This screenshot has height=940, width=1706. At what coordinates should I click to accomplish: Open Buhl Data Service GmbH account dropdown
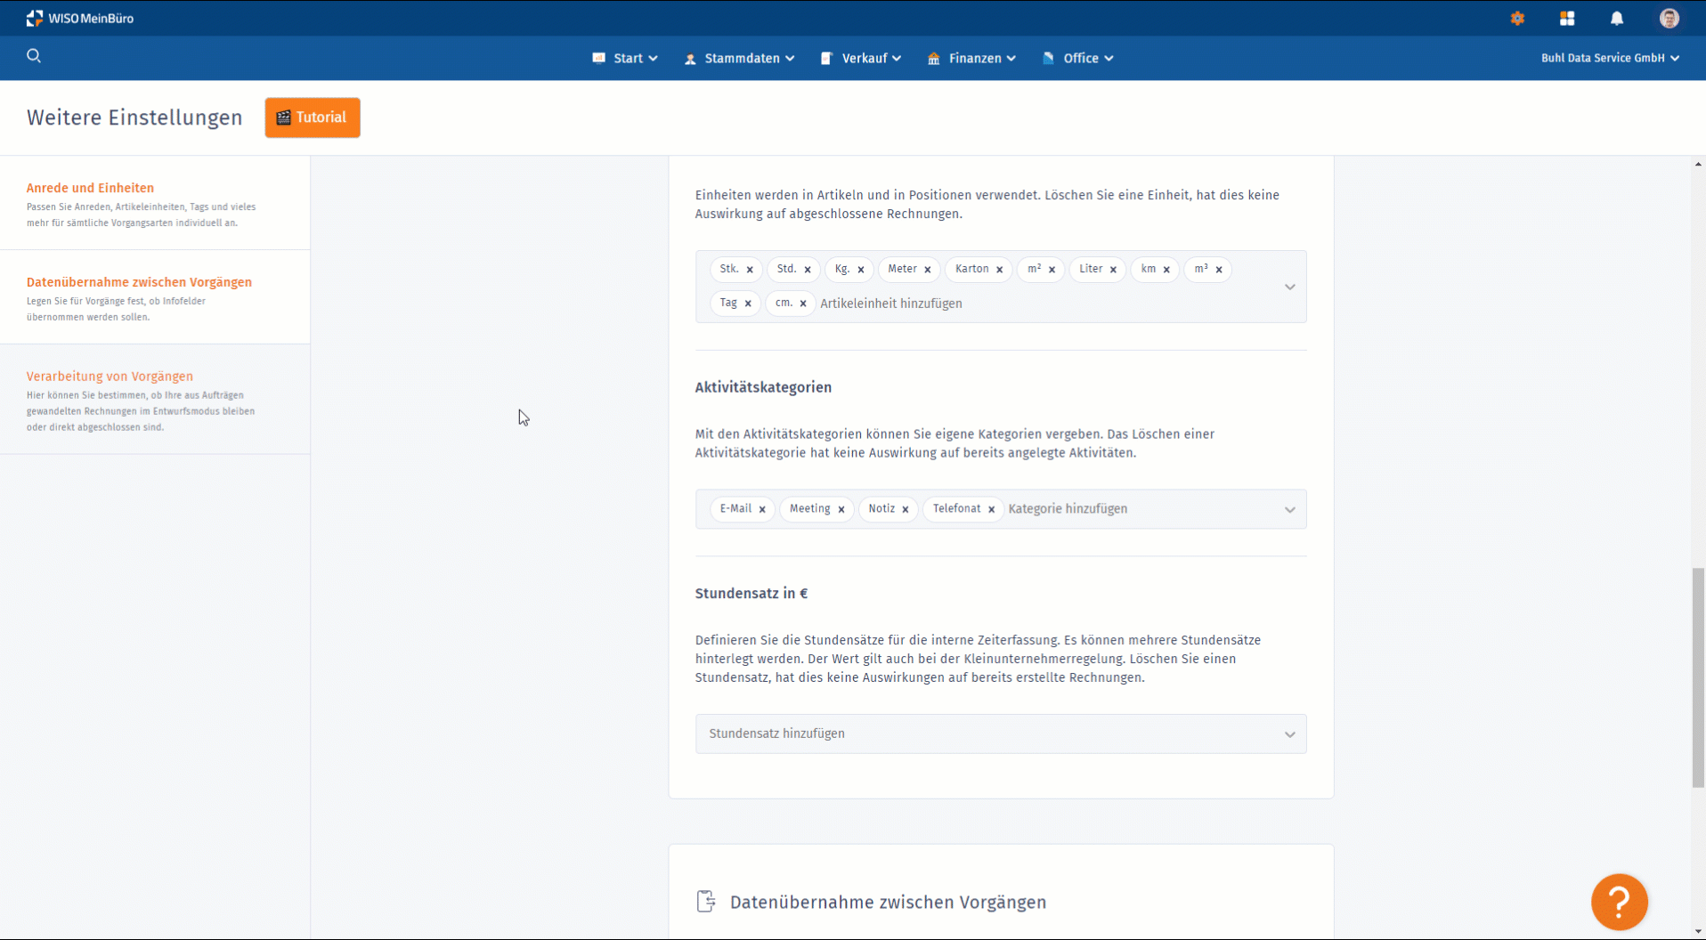point(1610,59)
